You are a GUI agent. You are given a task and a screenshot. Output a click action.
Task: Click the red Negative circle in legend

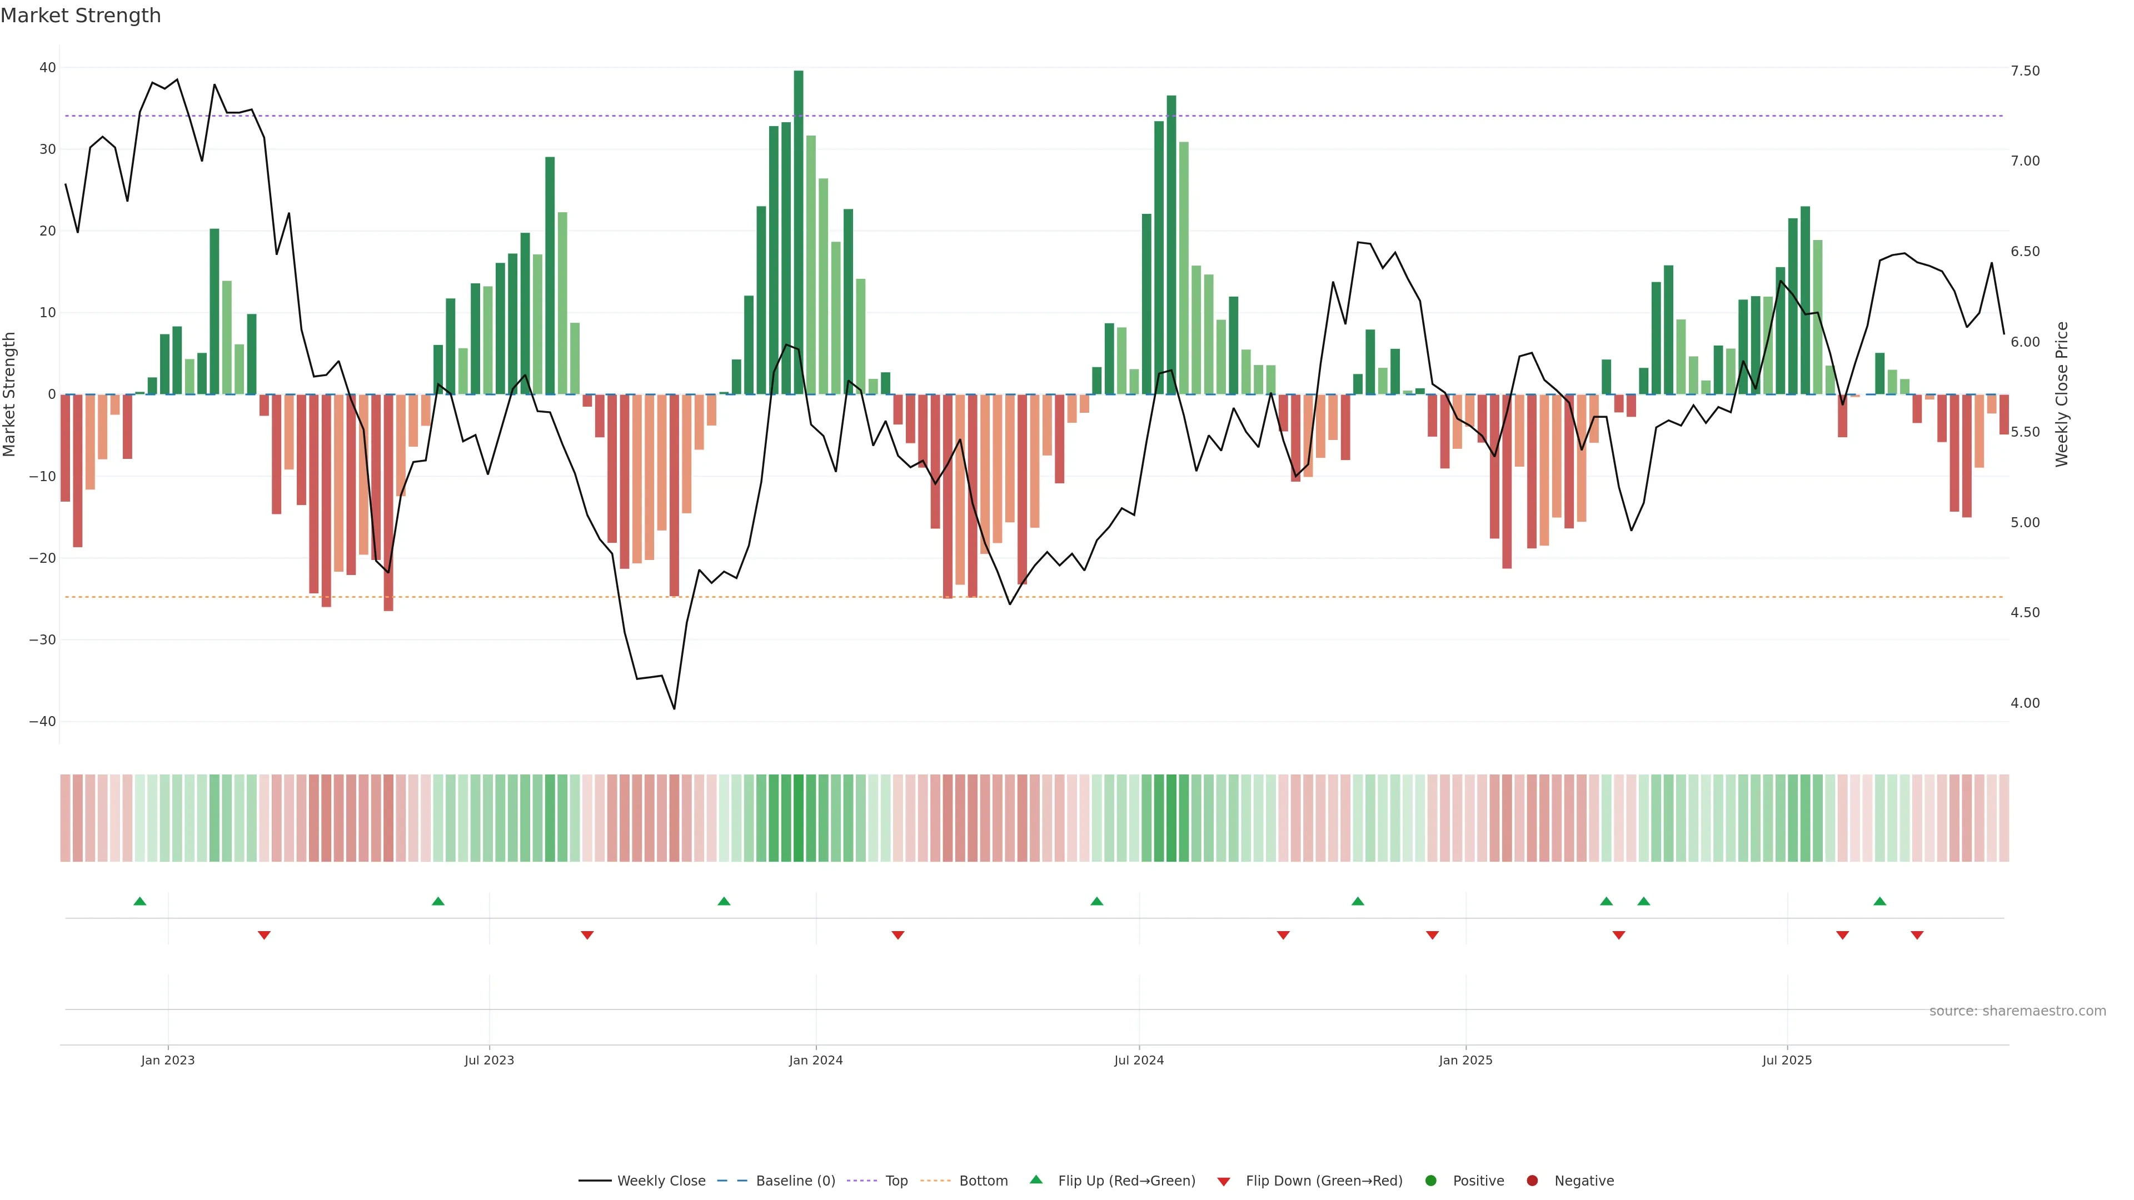[x=1532, y=1180]
